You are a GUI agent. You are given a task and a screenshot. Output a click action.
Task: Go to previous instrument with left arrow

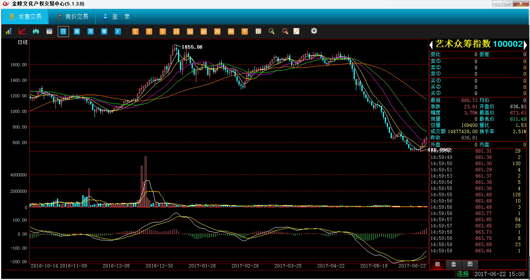point(432,45)
